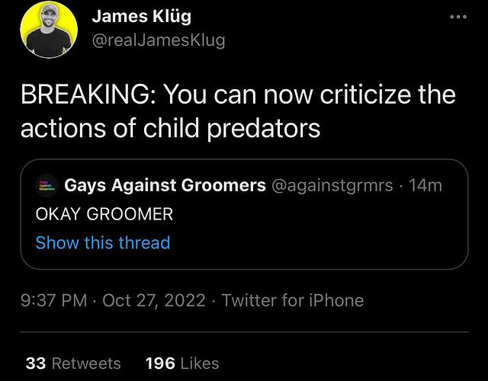Viewport: 488px width, 381px height.
Task: Click Show this thread link
Action: tap(103, 242)
